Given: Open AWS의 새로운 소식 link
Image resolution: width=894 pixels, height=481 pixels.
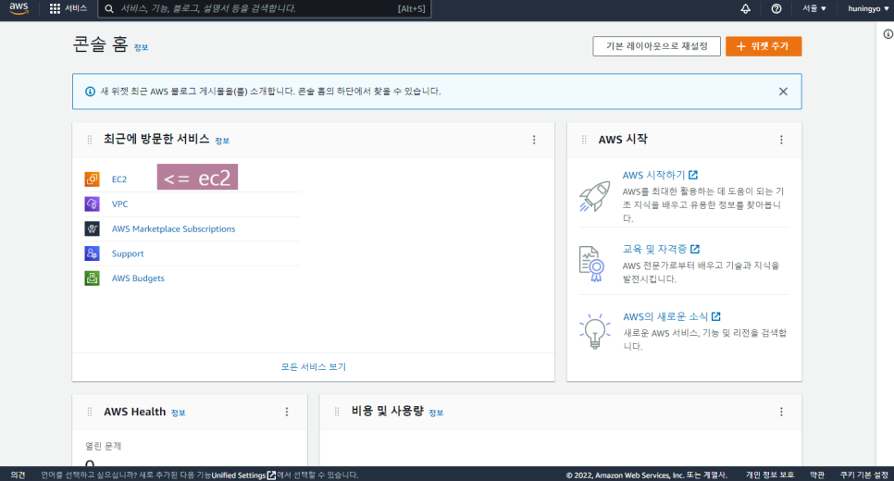Looking at the screenshot, I should [x=672, y=316].
